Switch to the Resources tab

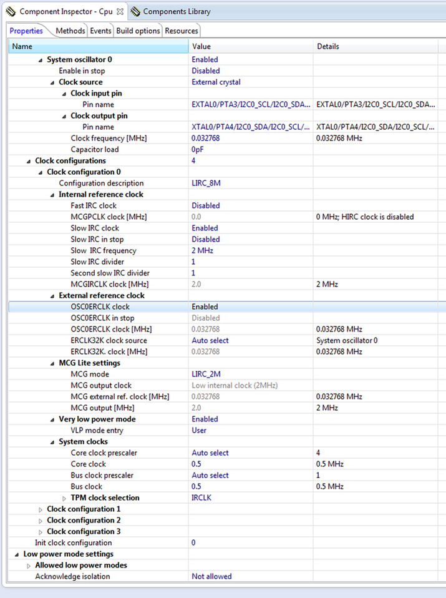[x=182, y=31]
